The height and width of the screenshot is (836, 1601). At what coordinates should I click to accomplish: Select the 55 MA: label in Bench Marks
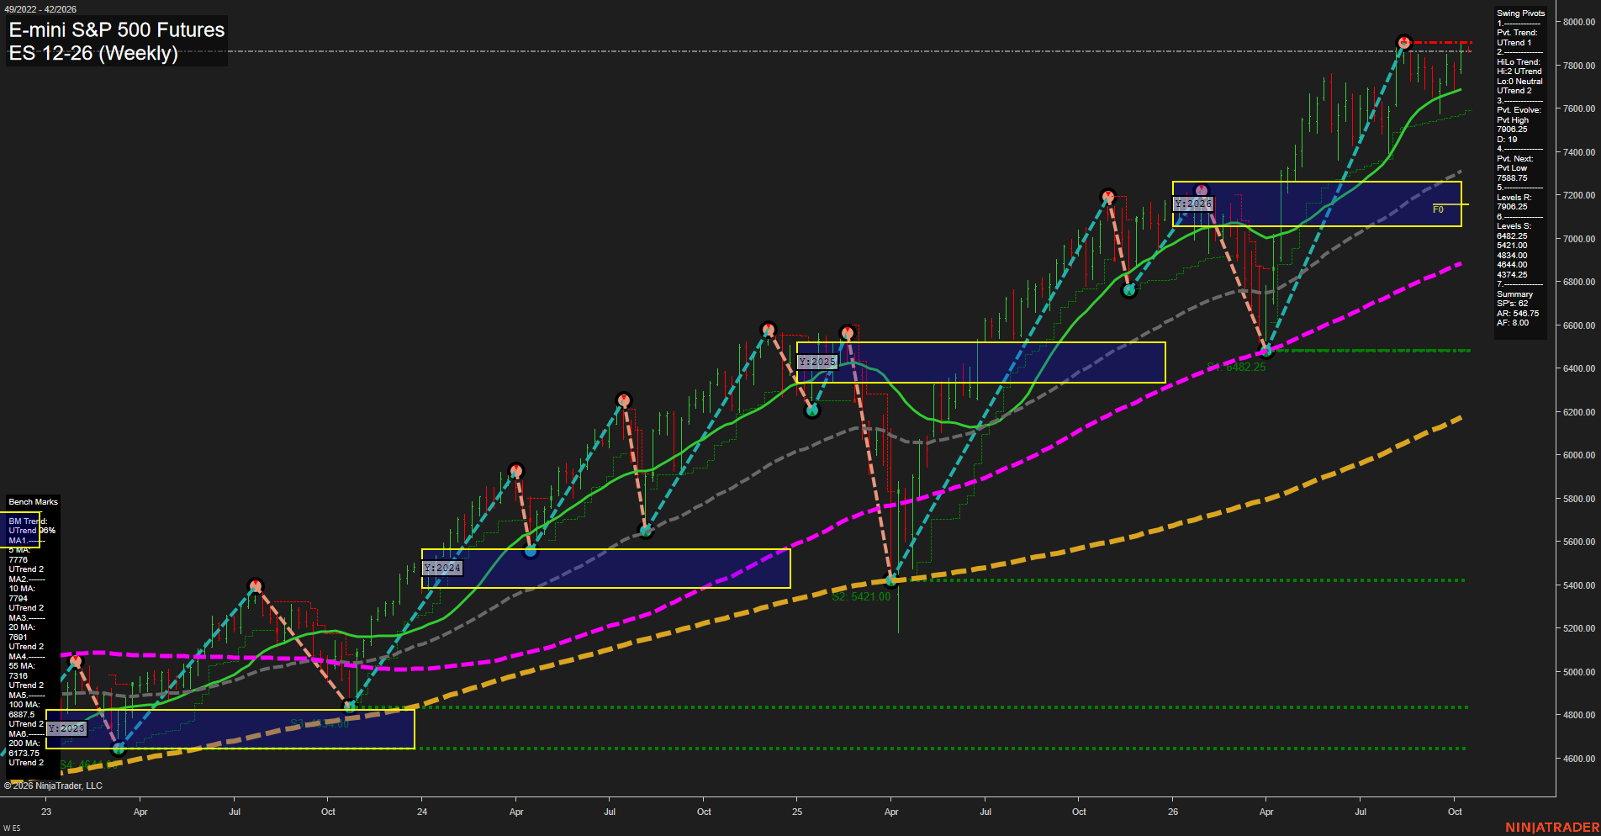[22, 666]
